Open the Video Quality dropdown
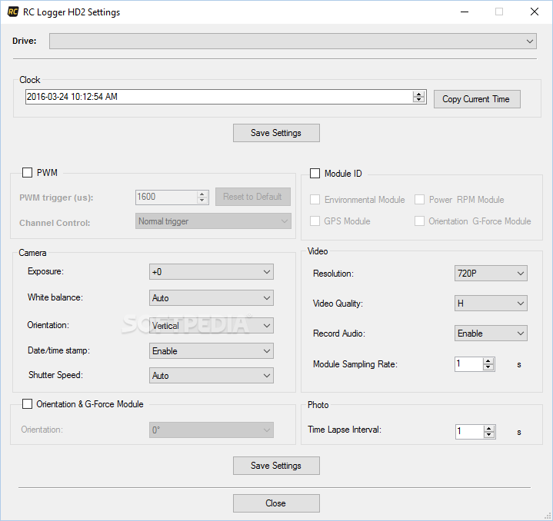 point(491,304)
